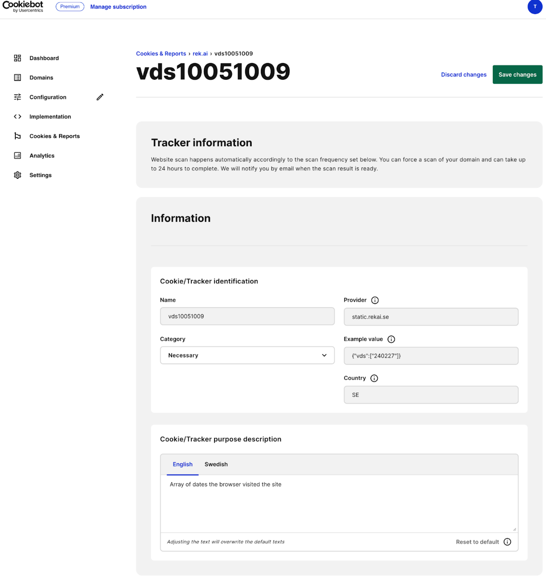This screenshot has width=546, height=579.
Task: Click the info icon next to Country
Action: tap(374, 378)
